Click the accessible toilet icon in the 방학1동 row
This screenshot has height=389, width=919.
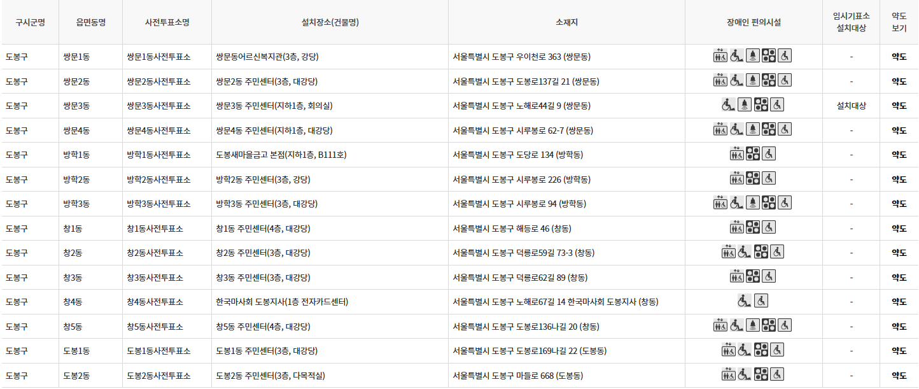point(769,154)
